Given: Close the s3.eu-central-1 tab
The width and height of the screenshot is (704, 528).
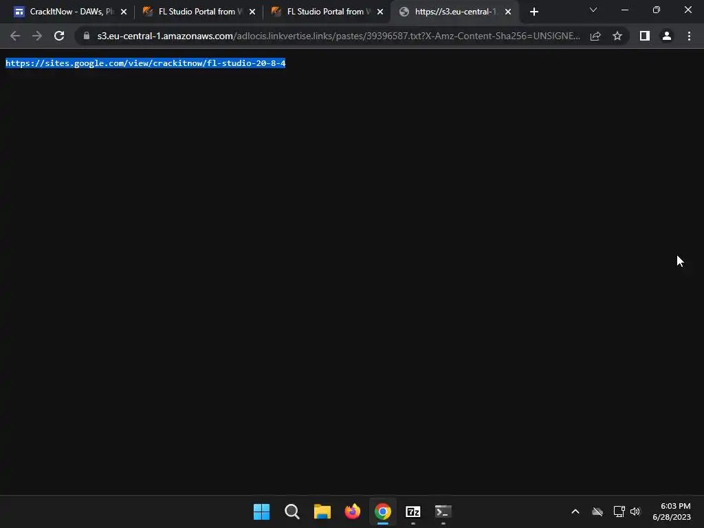Looking at the screenshot, I should coord(508,12).
